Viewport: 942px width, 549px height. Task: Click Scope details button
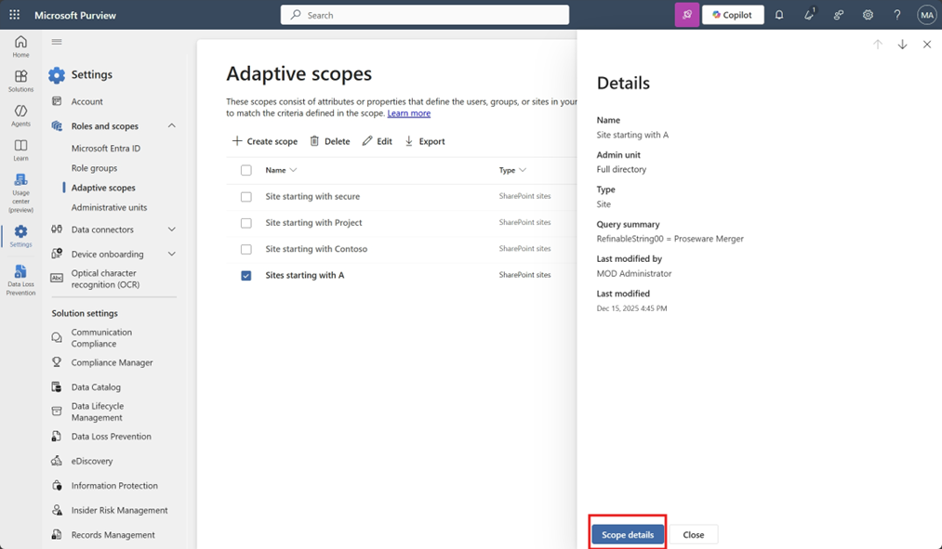(628, 534)
